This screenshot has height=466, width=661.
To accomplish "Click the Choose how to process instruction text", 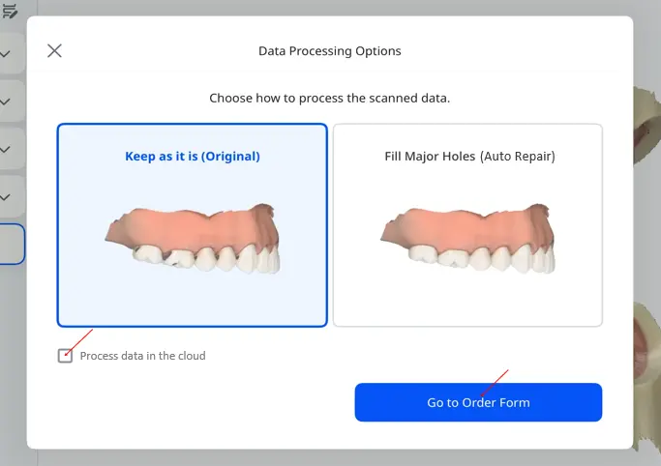I will pyautogui.click(x=330, y=98).
